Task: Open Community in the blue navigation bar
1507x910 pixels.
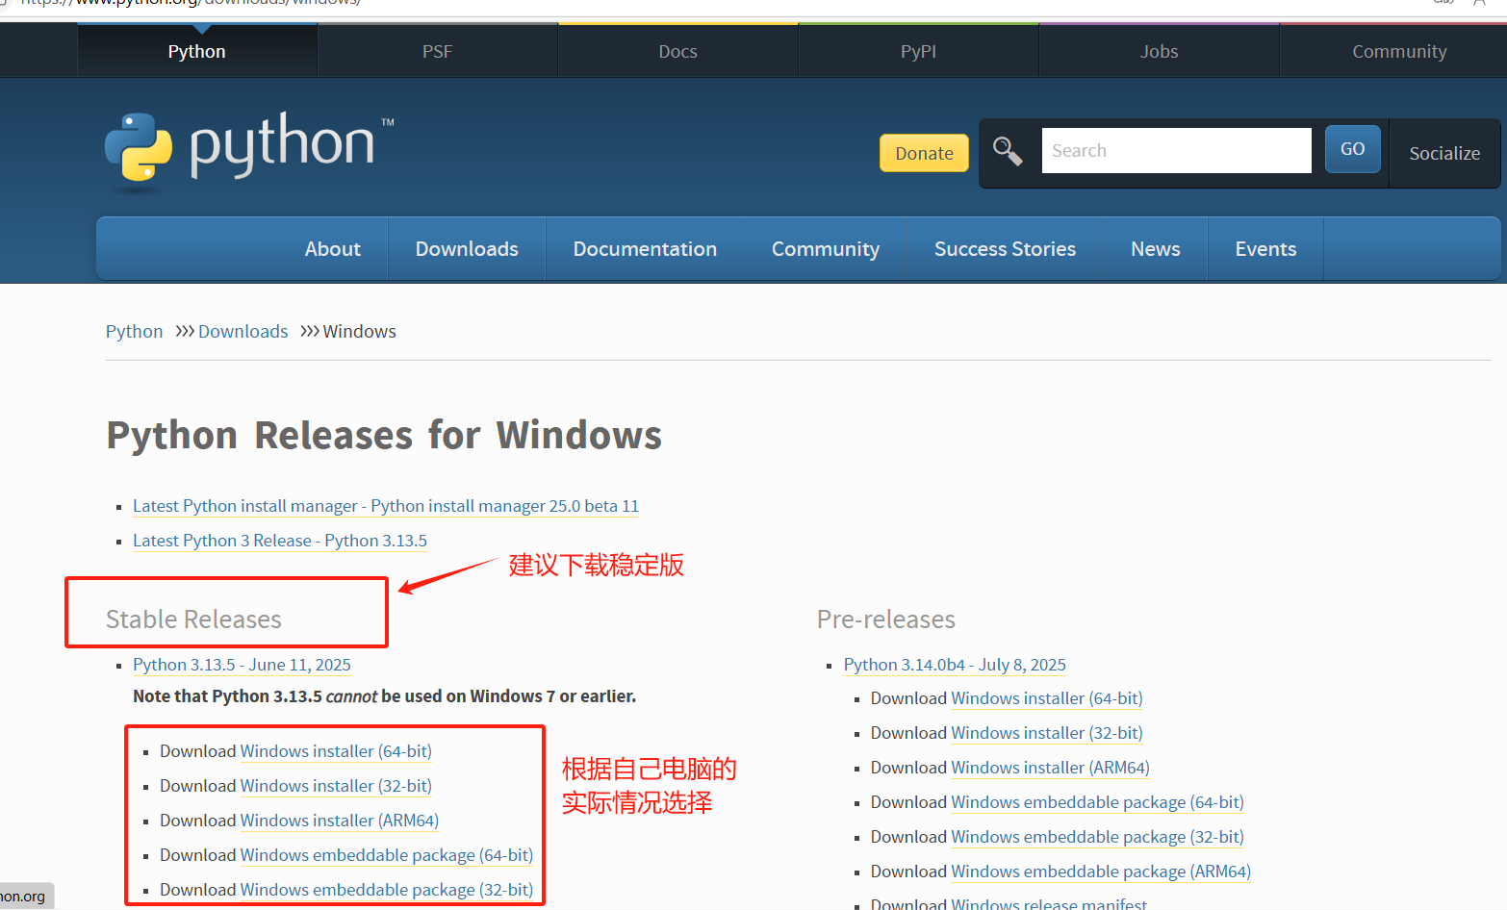Action: click(x=826, y=248)
